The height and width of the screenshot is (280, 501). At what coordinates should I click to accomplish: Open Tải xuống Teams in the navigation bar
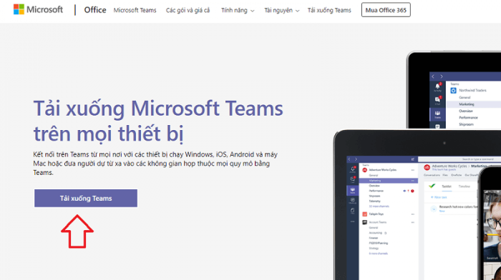pos(329,10)
